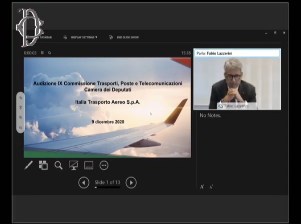Click the zoom in icon on floating toolbar
Screen dimensions: 301x224
tap(20, 117)
